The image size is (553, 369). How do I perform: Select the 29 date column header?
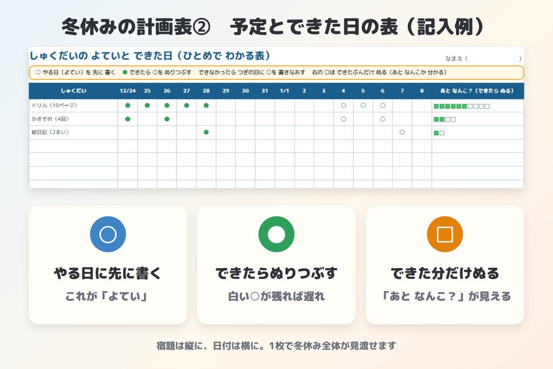point(226,91)
